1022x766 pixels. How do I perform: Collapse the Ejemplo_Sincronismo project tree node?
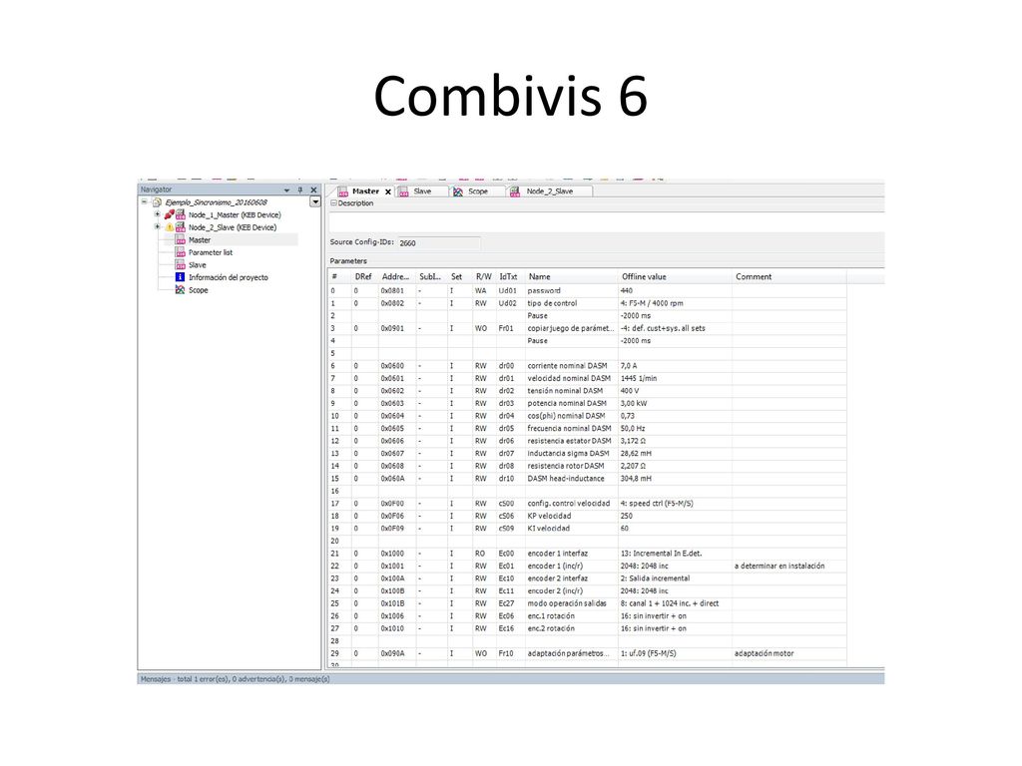coord(145,201)
